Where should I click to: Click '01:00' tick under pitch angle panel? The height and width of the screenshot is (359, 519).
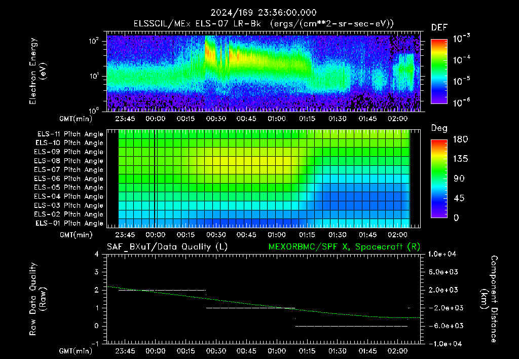click(x=277, y=235)
